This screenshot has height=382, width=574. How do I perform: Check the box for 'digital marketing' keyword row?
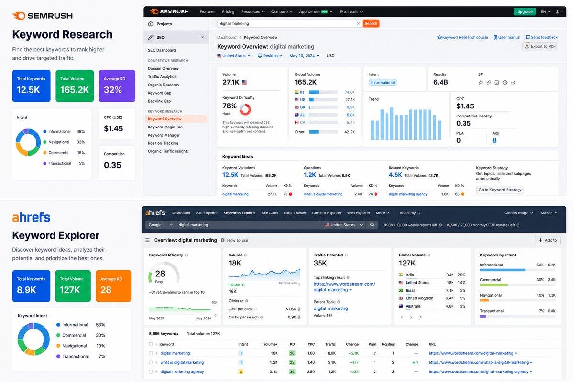(151, 353)
